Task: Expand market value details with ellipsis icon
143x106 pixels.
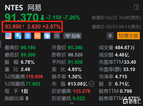Action: tap(91, 84)
